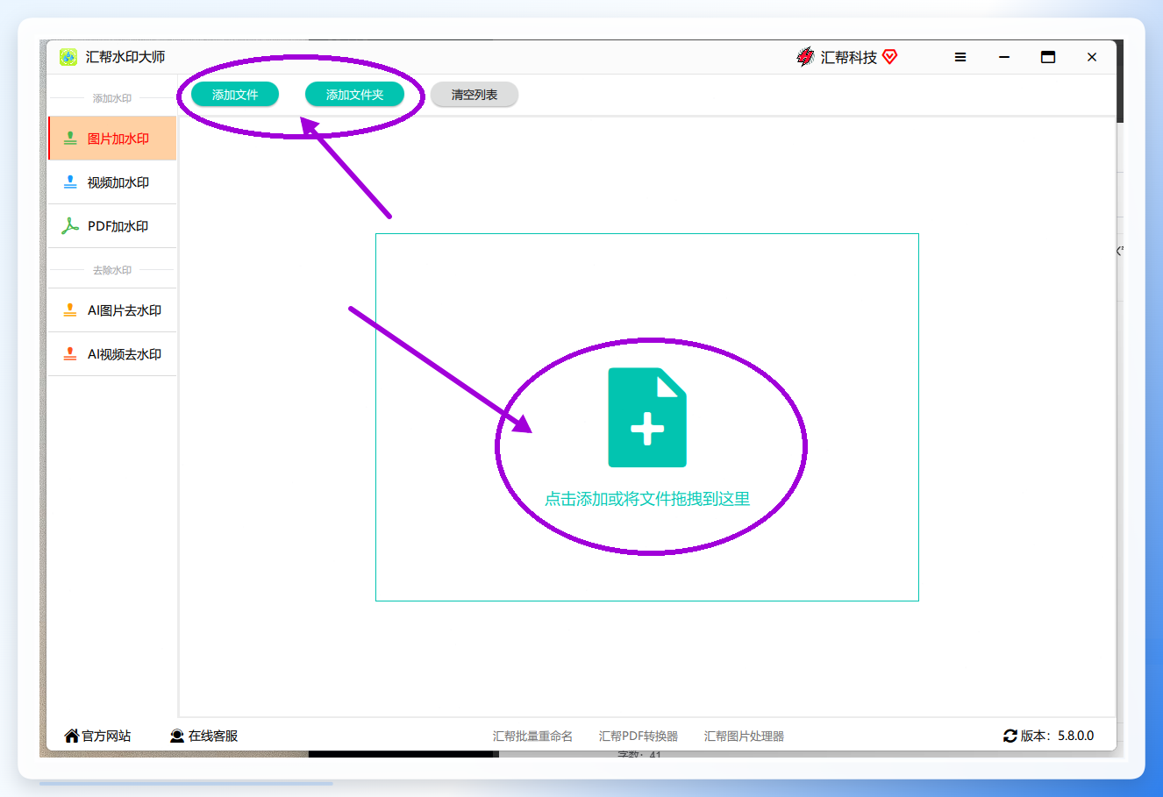The height and width of the screenshot is (797, 1163).
Task: Open the hamburger menu in title bar
Action: pos(960,57)
